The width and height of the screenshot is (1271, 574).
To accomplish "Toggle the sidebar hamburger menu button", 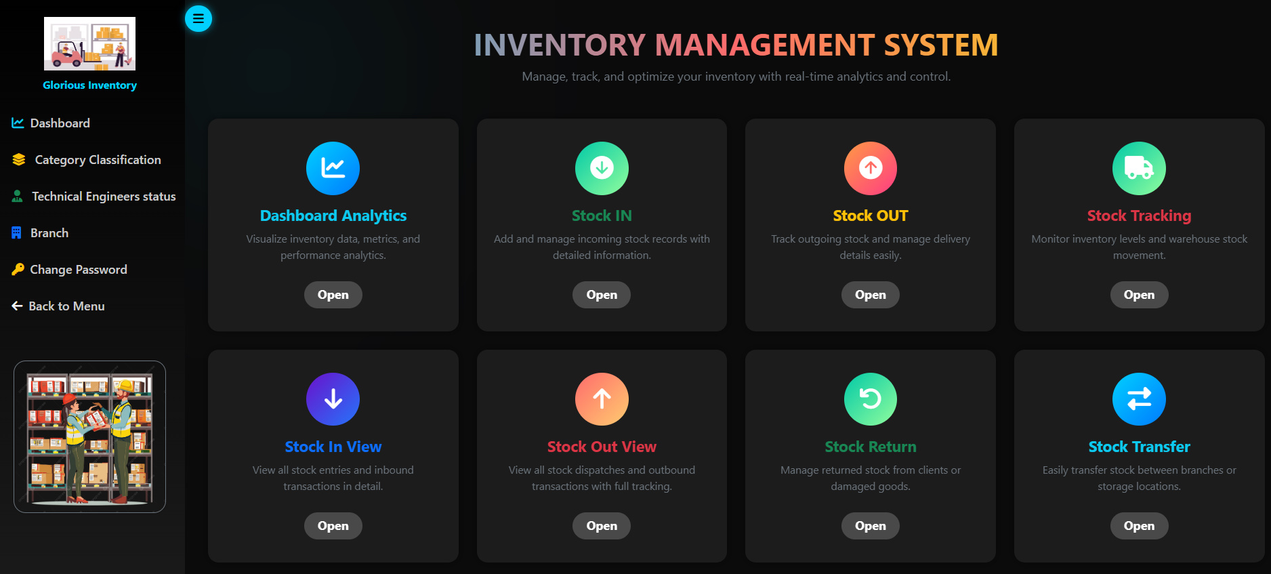I will click(198, 18).
